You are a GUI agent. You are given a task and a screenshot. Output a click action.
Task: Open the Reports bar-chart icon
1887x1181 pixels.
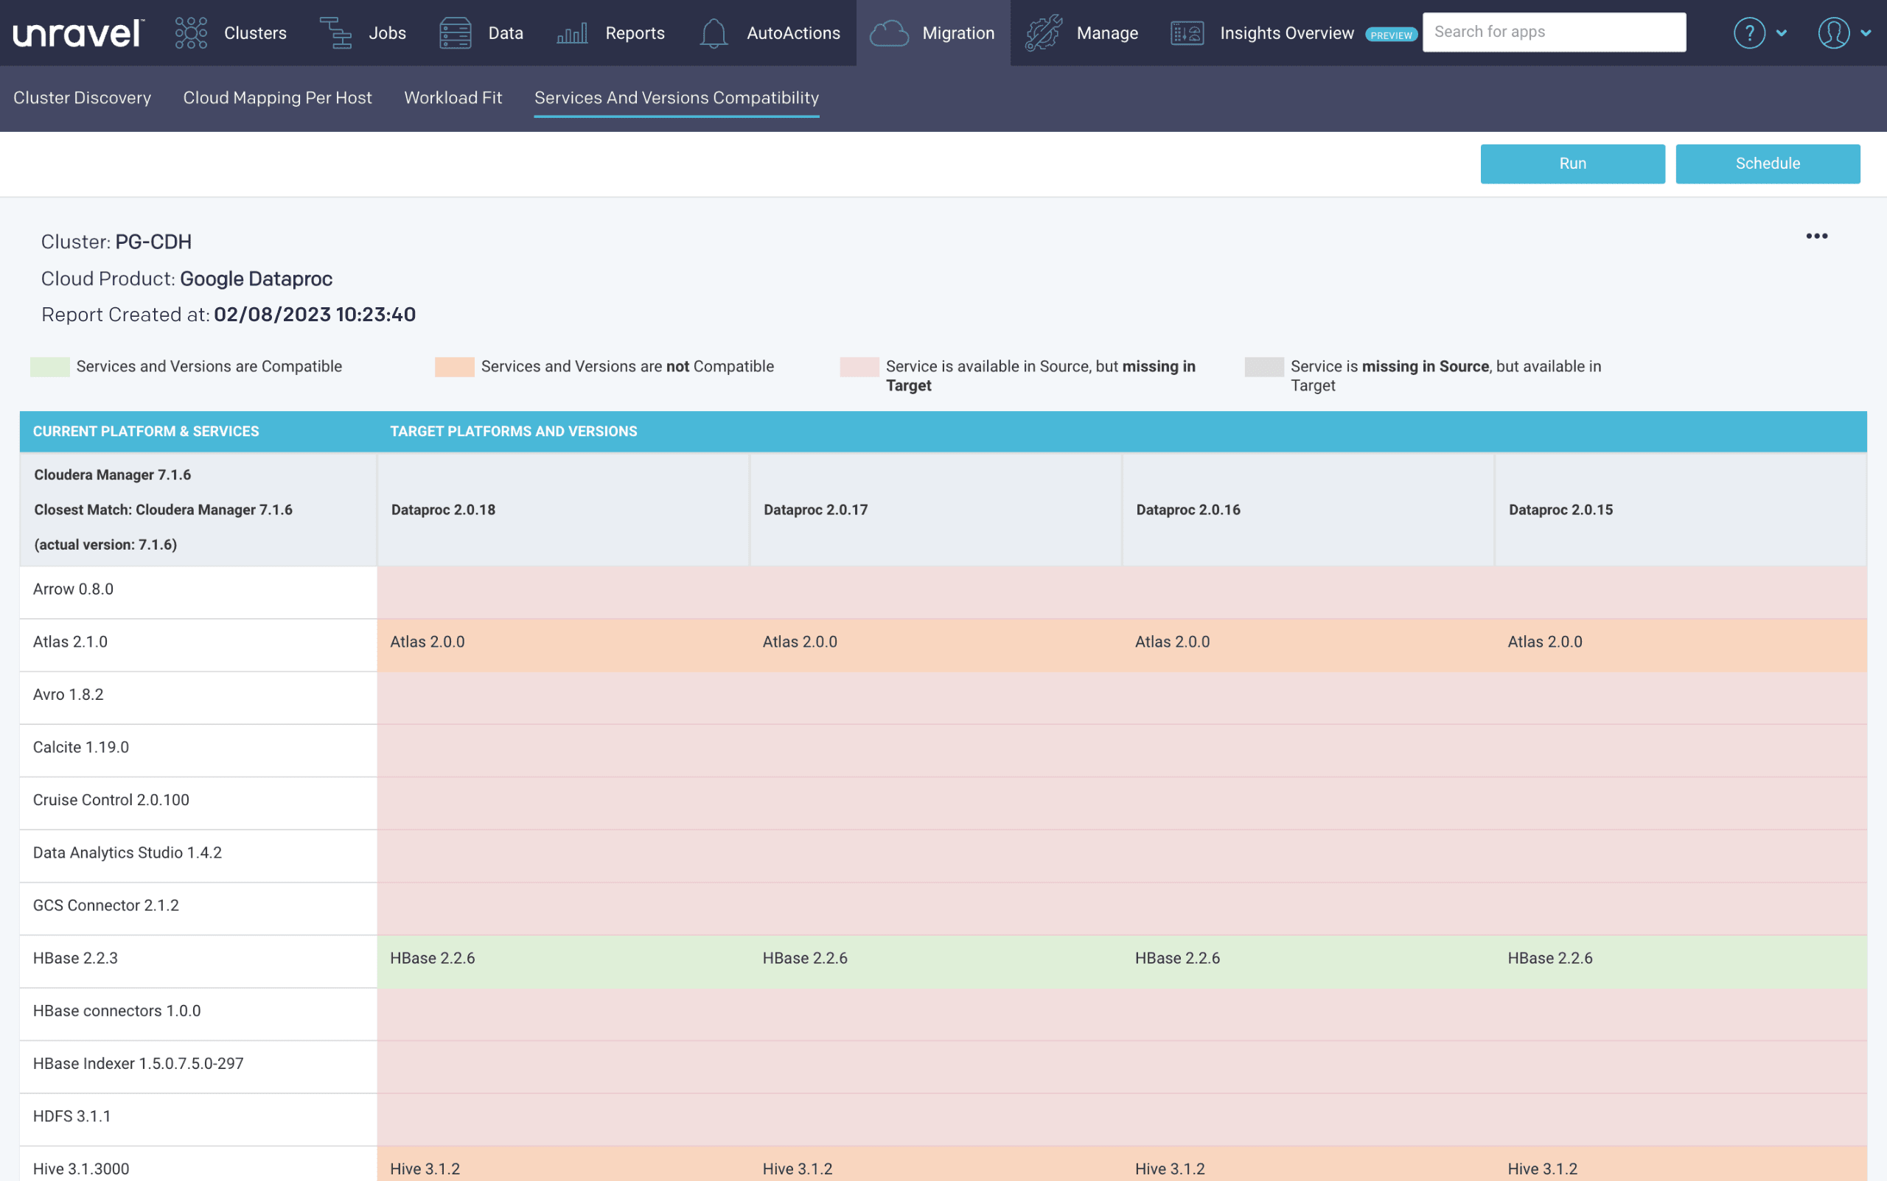coord(572,33)
